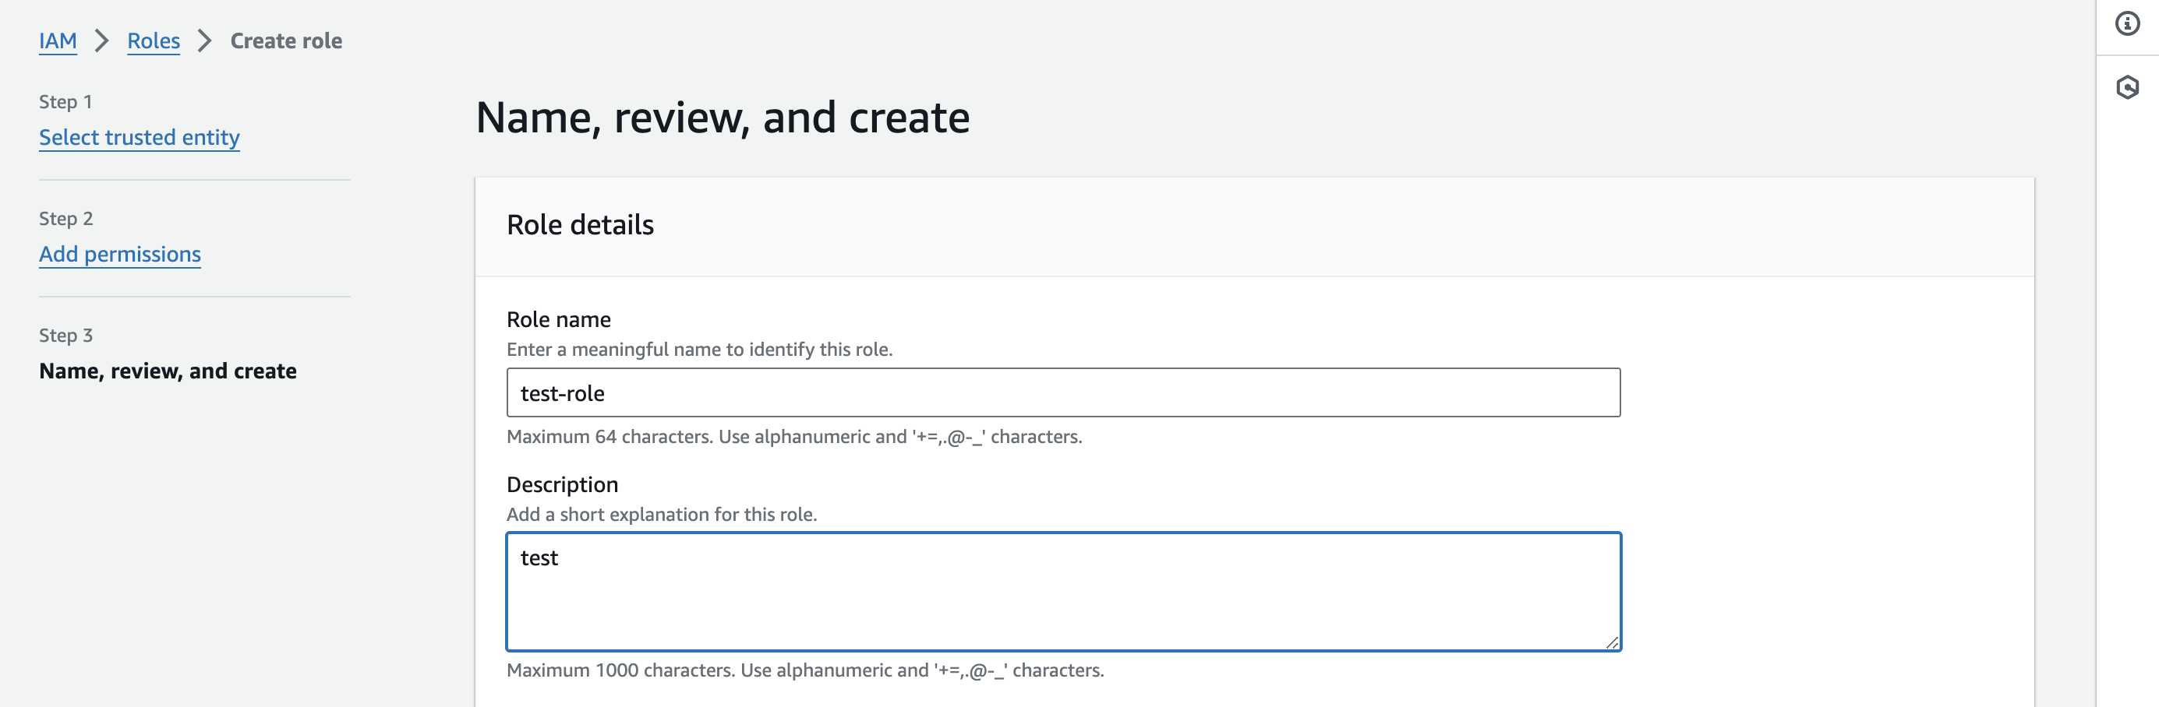This screenshot has height=707, width=2159.
Task: Navigate to Roles breadcrumb link
Action: coord(154,40)
